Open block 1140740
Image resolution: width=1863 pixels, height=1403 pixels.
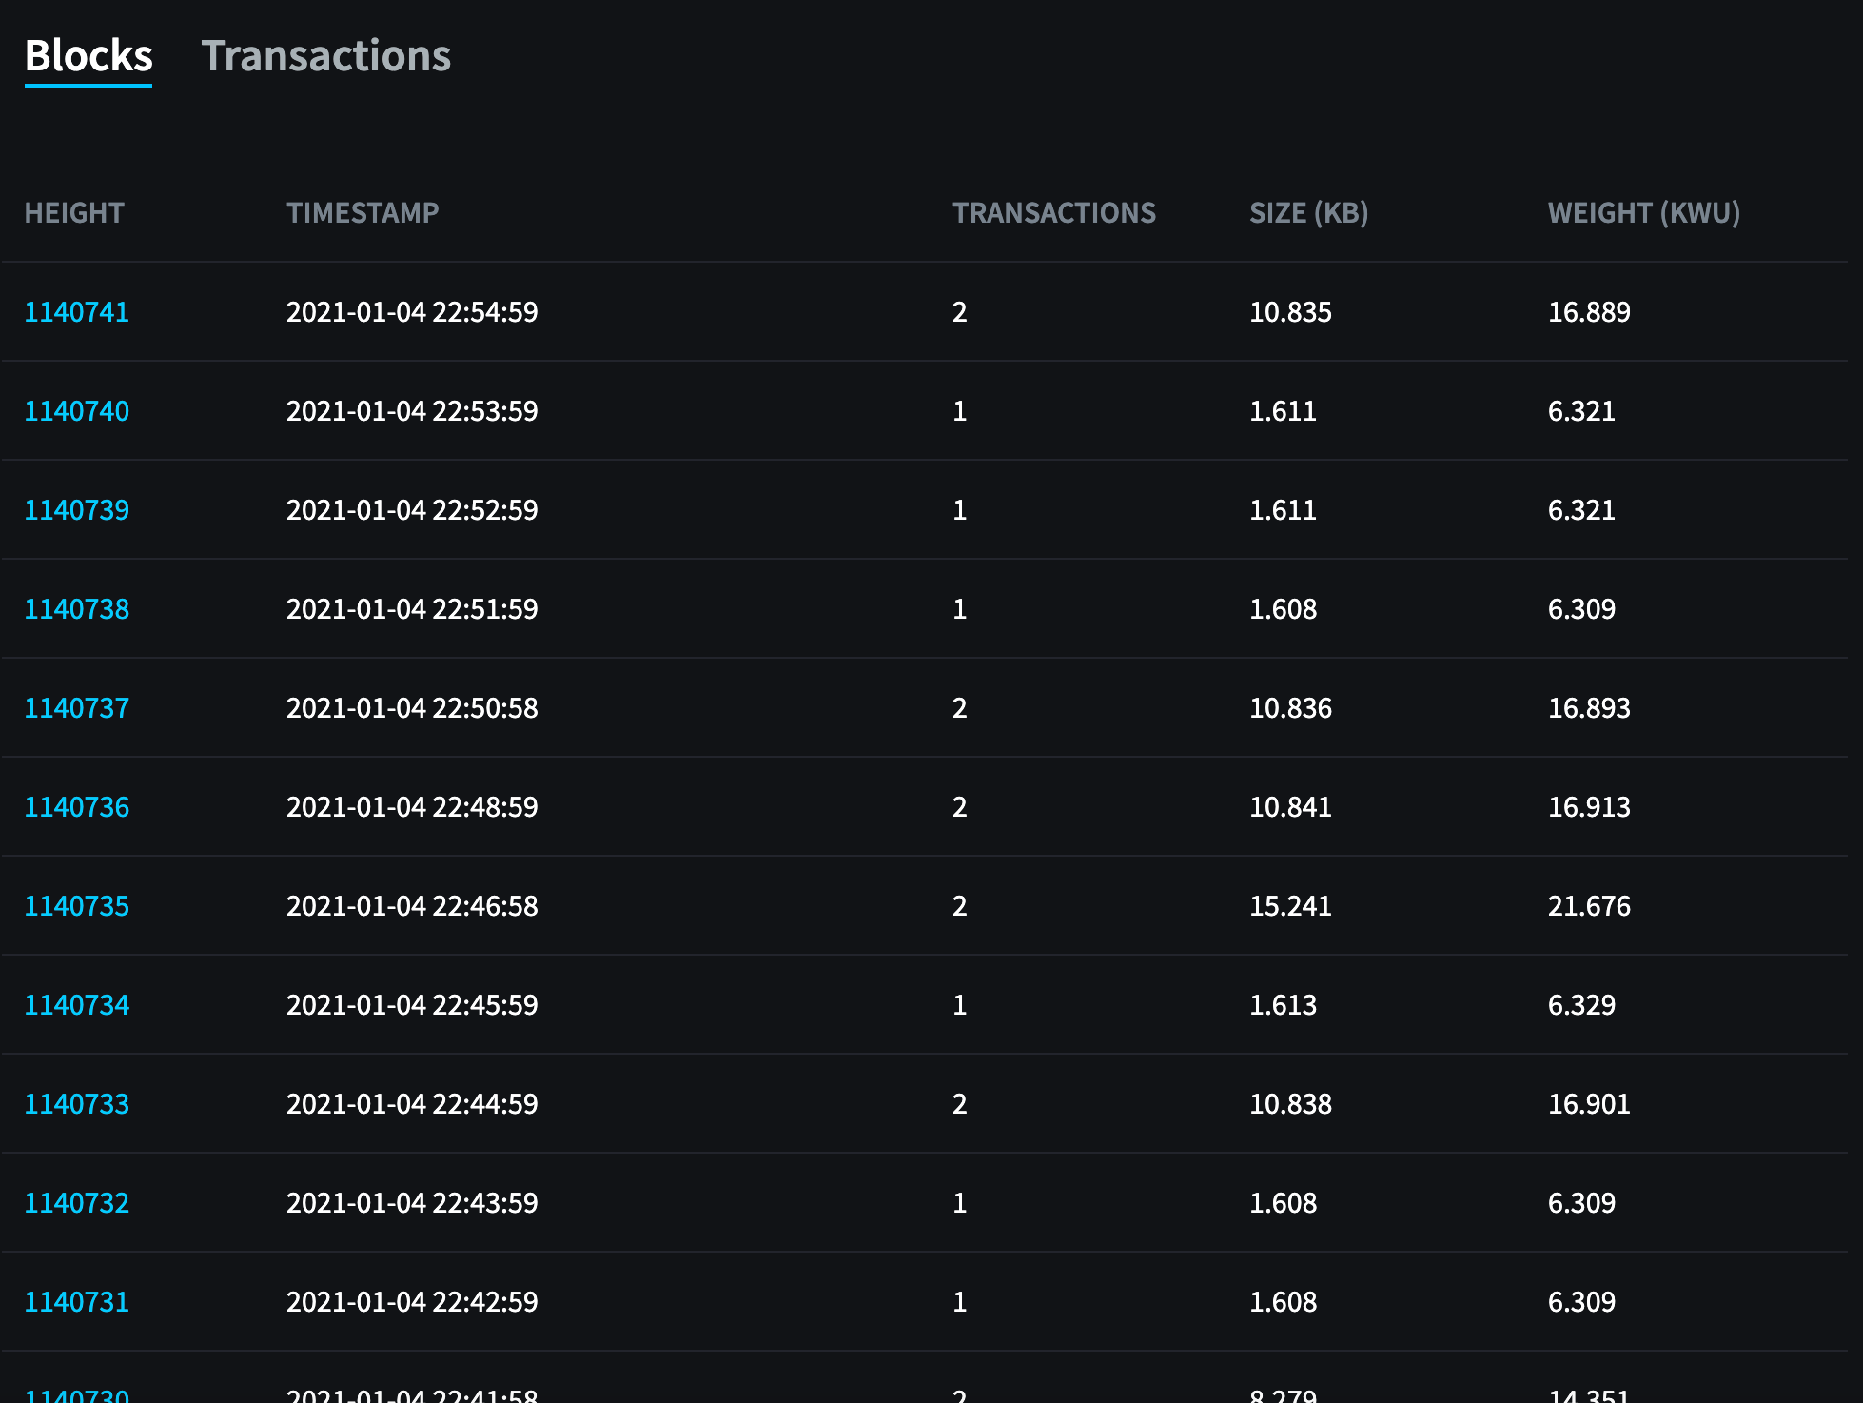pyautogui.click(x=76, y=410)
